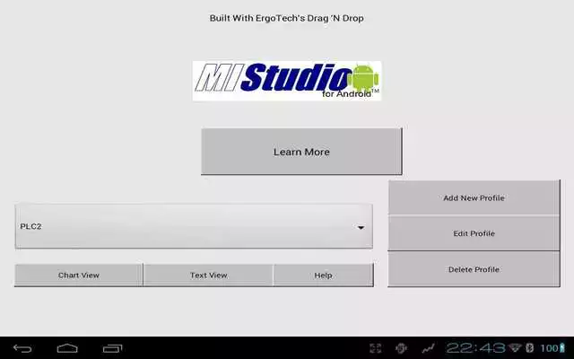574x359 pixels.
Task: Tap the Android home navigation icon
Action: (67, 348)
